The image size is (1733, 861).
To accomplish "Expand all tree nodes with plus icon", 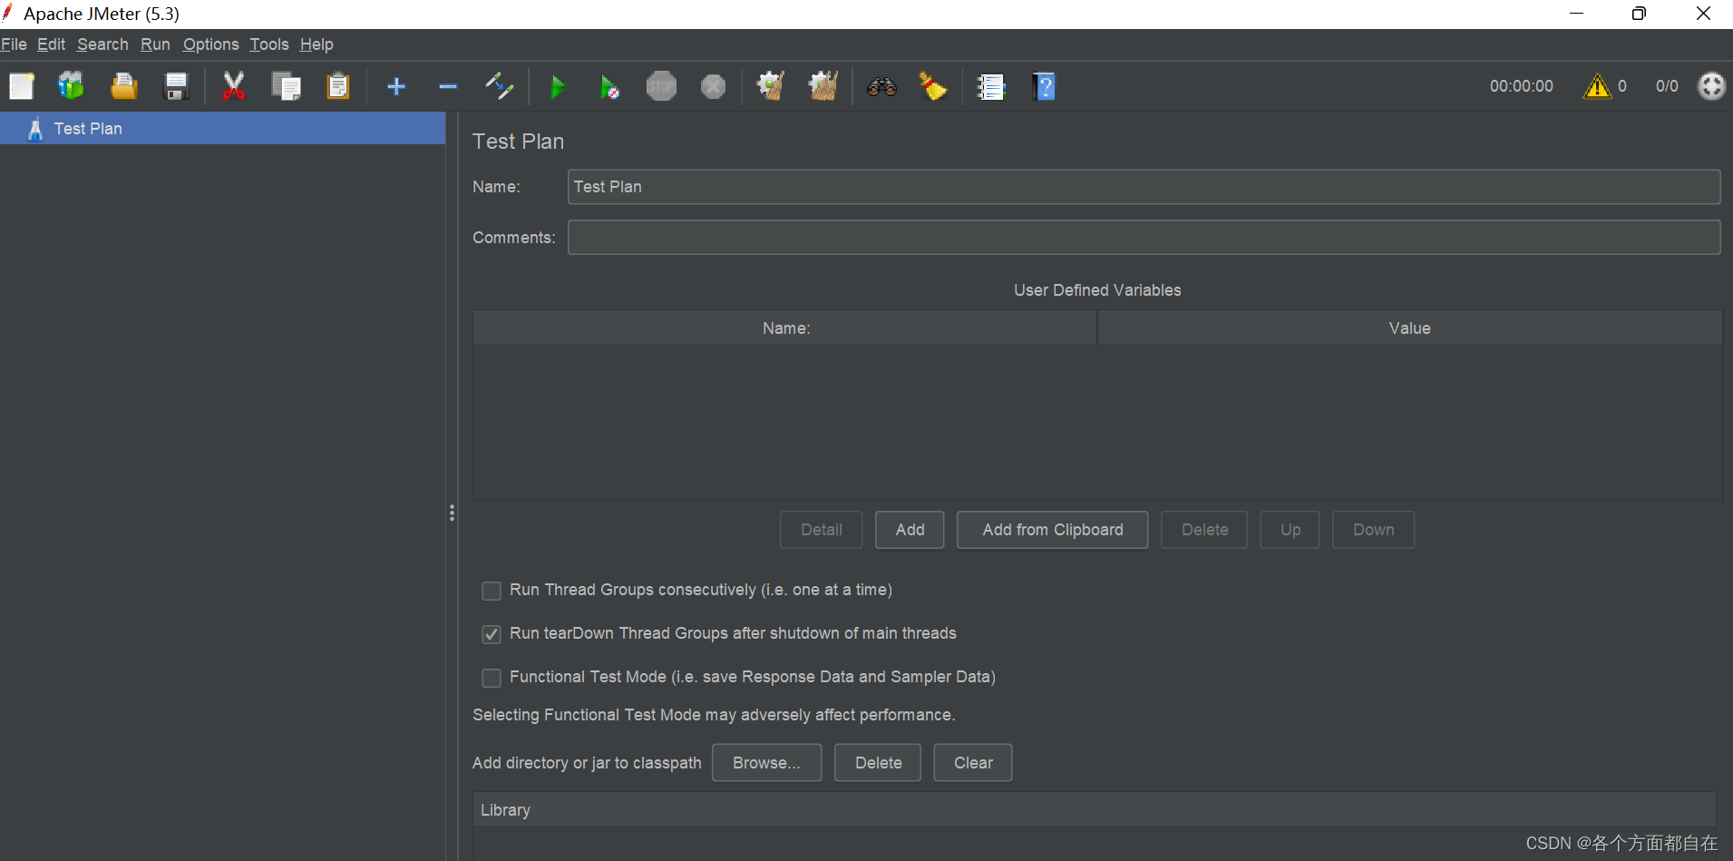I will coord(396,86).
